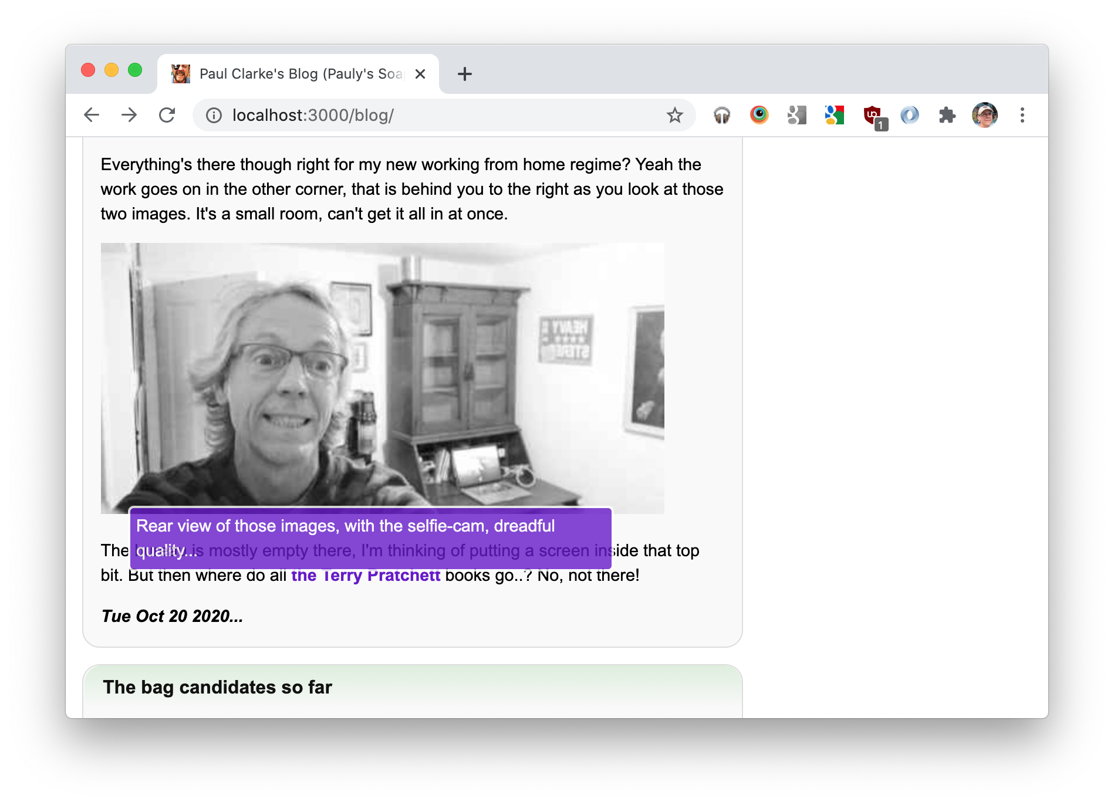Image resolution: width=1114 pixels, height=805 pixels.
Task: Go back to the previous page
Action: pyautogui.click(x=92, y=115)
